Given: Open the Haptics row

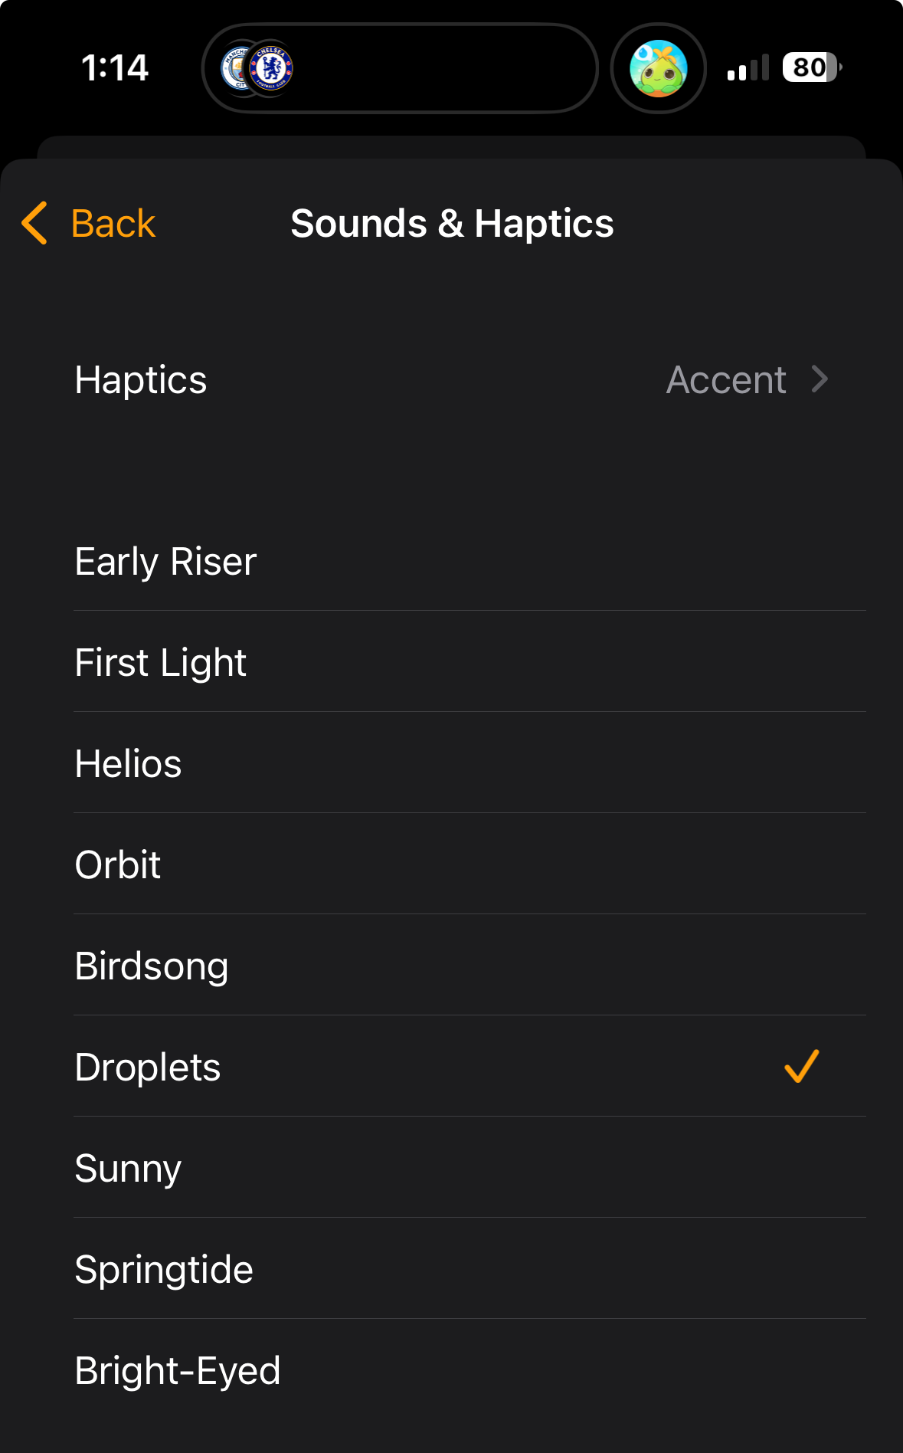Looking at the screenshot, I should 141,379.
